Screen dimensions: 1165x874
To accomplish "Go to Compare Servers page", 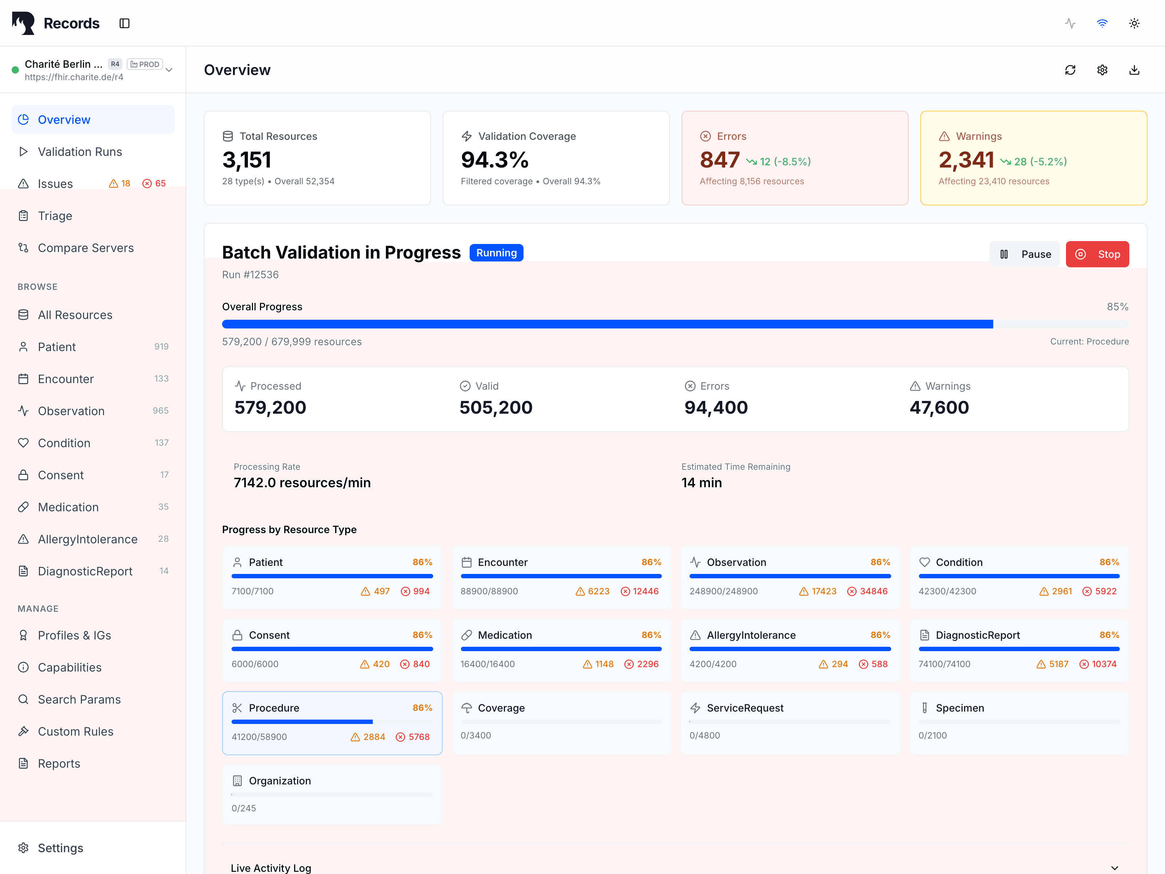I will pos(85,248).
